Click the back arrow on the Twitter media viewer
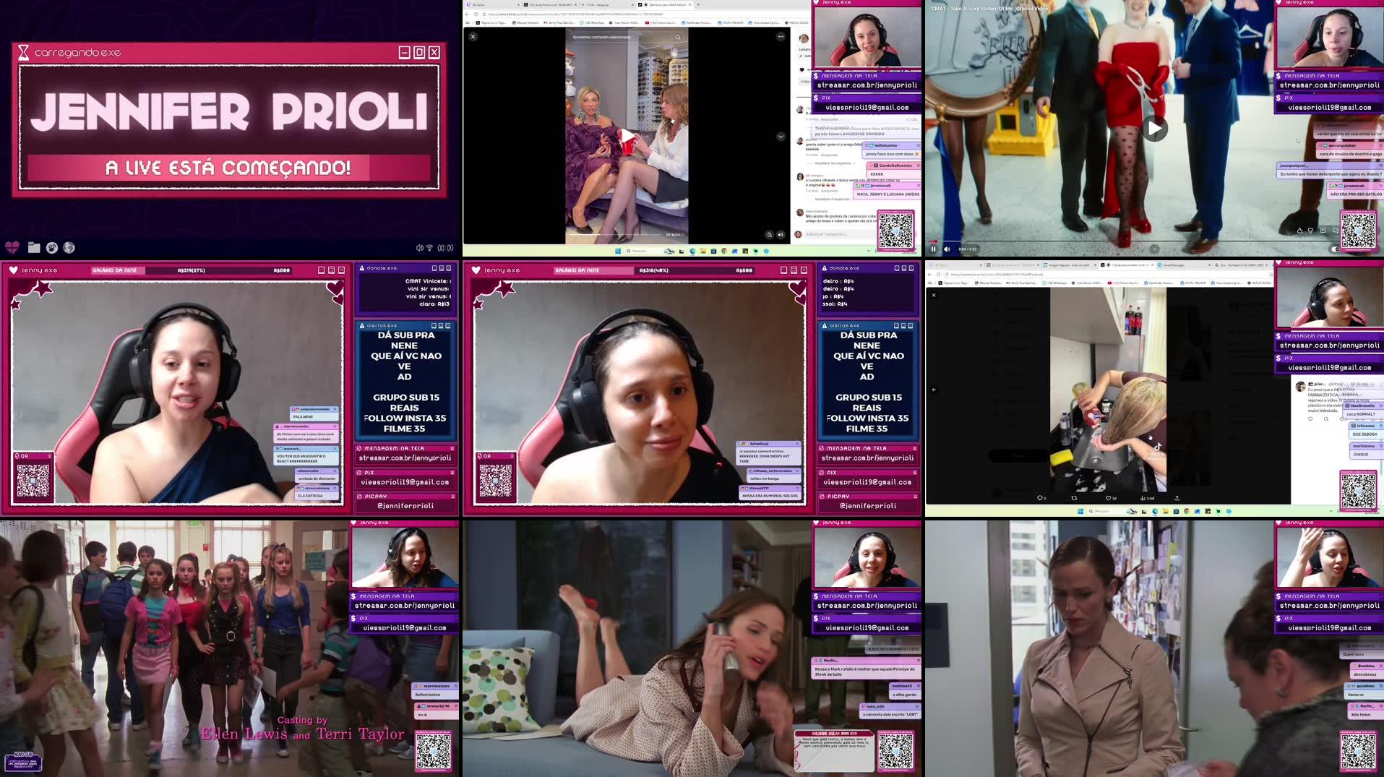Image resolution: width=1384 pixels, height=777 pixels. click(934, 390)
